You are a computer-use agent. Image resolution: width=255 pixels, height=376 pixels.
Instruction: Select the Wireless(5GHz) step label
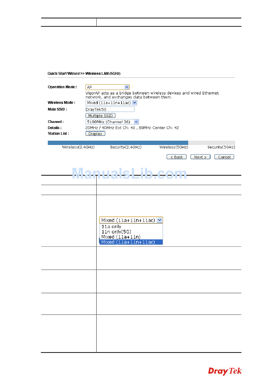(x=174, y=147)
